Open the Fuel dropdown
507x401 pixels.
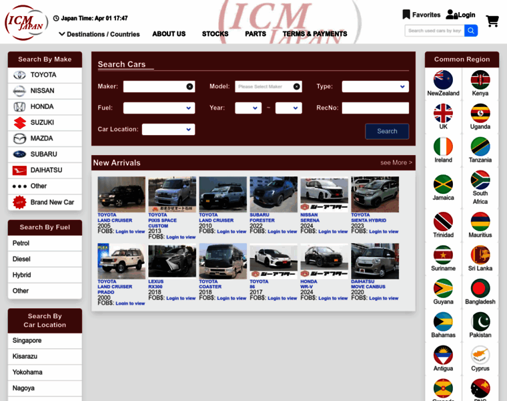tap(159, 108)
